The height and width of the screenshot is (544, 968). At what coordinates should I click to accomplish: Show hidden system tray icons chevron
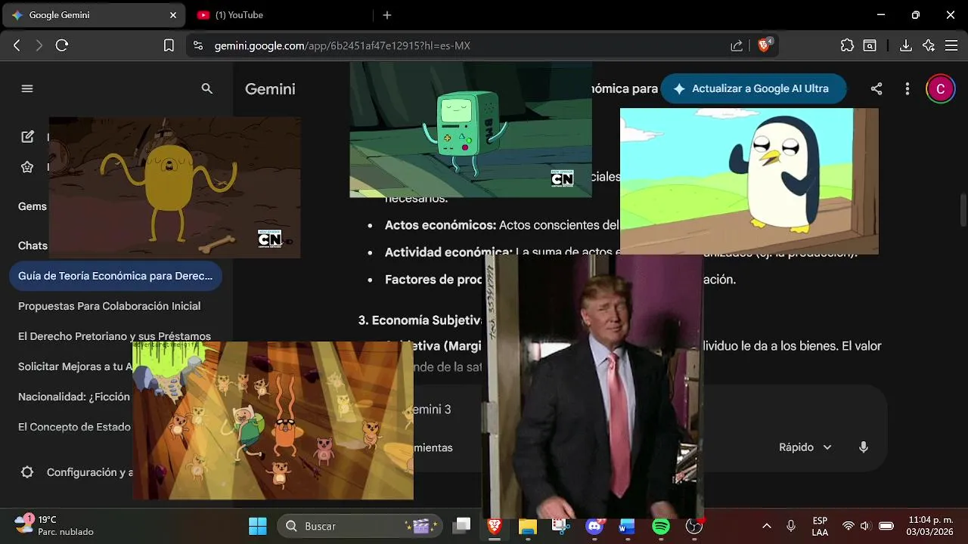coord(766,526)
